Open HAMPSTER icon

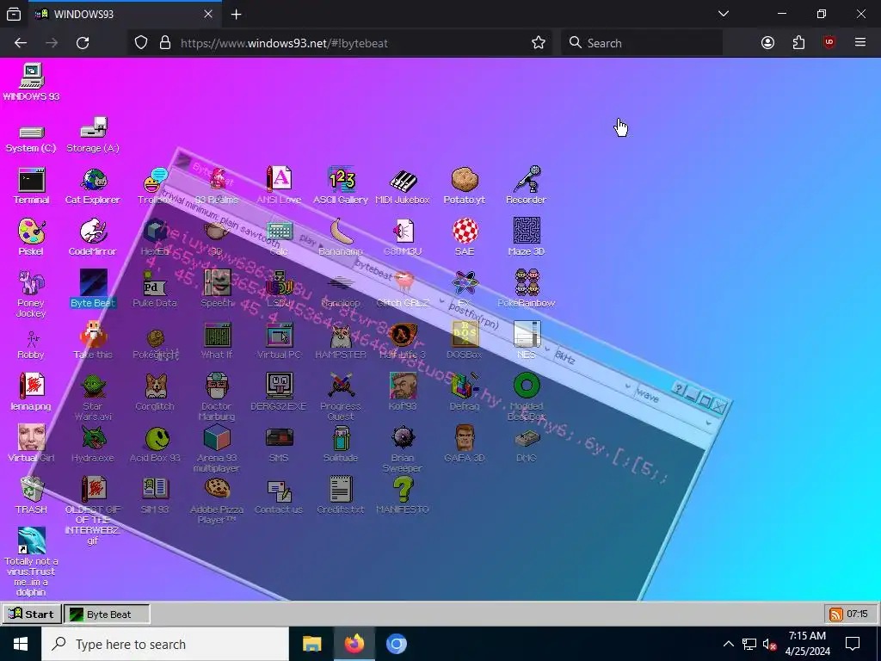coord(341,337)
